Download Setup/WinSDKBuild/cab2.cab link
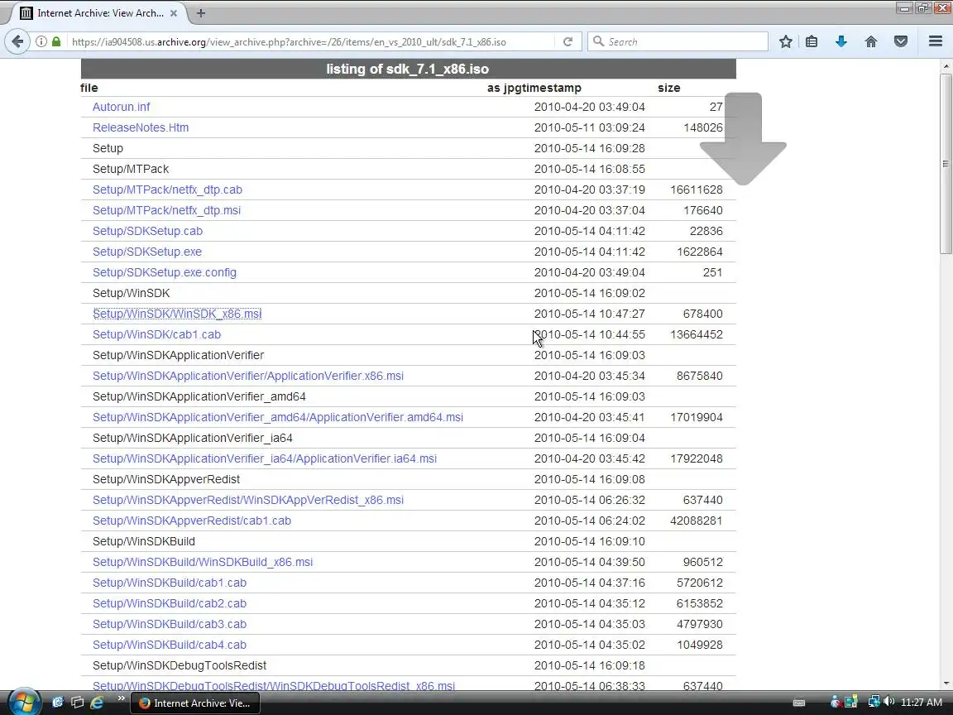 pos(170,603)
